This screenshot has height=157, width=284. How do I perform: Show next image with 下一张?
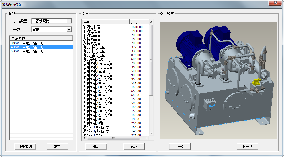[x=247, y=146]
